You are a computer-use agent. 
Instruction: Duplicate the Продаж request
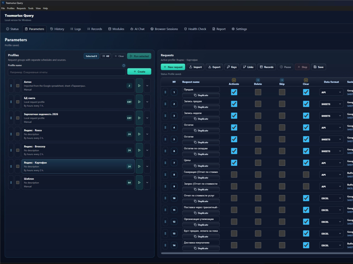tap(201, 95)
